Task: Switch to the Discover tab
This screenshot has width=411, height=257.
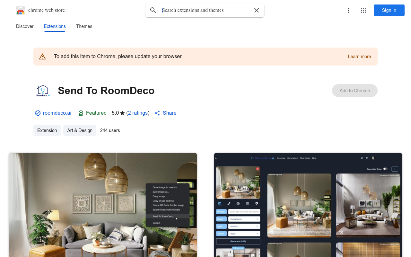Action: 25,26
